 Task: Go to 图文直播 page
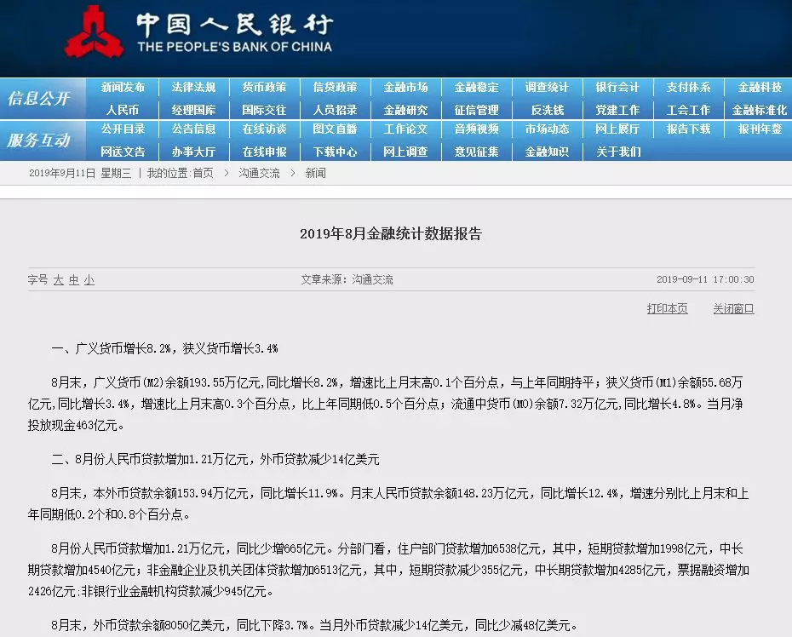click(335, 129)
